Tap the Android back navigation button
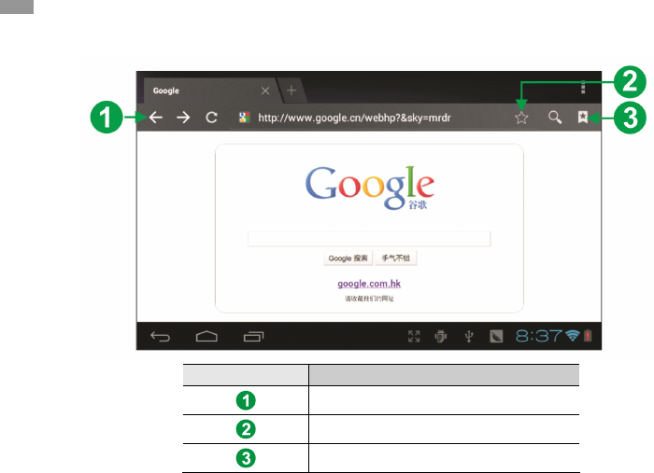654x473 pixels. [160, 337]
